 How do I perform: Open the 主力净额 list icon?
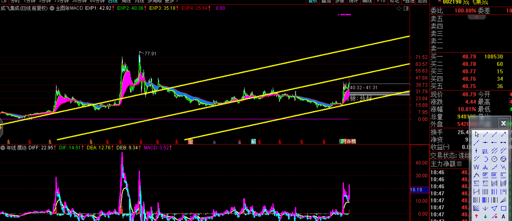[x=459, y=164]
